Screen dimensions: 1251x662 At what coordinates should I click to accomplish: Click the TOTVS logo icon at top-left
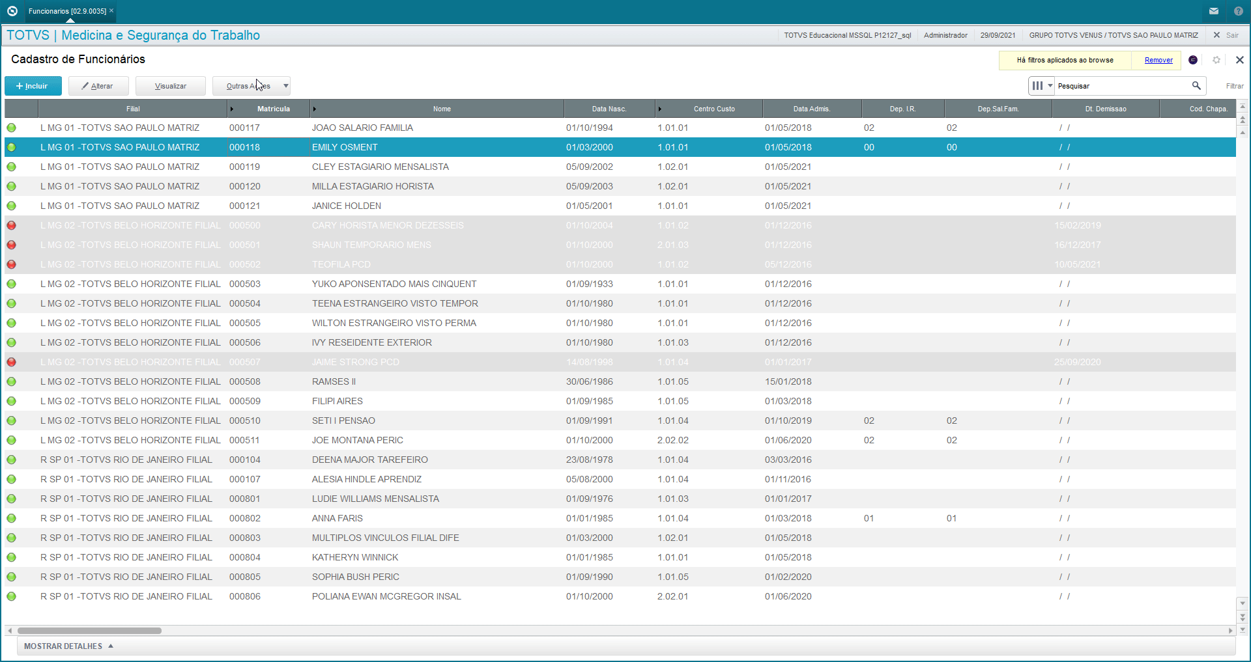pos(12,11)
